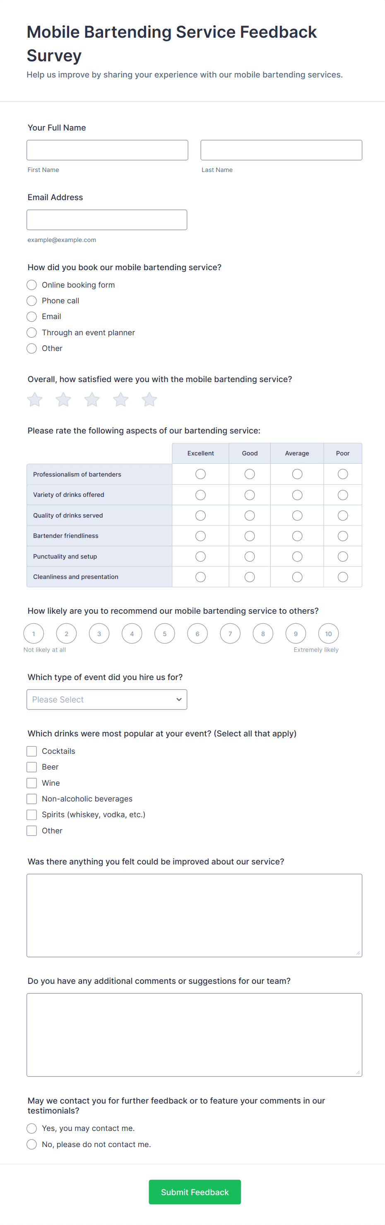Select recommendation score 10
Viewport: 385px width, 1225px height.
[328, 633]
